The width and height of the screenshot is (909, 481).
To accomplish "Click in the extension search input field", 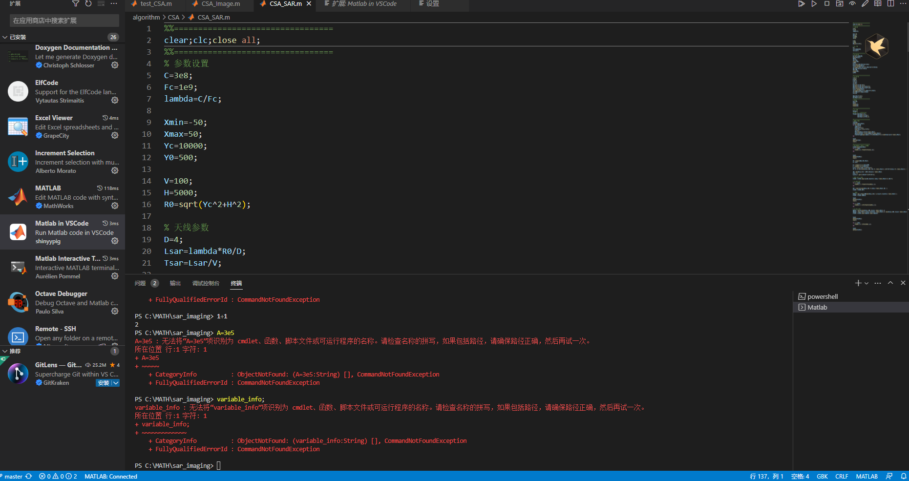I will 63,21.
